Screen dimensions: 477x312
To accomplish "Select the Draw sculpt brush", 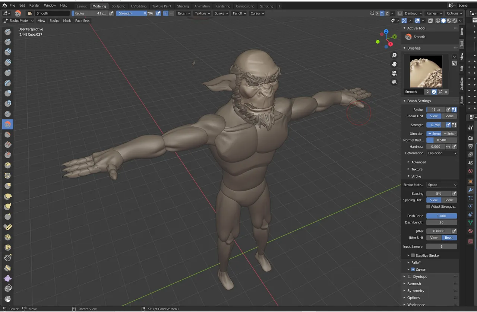I will pyautogui.click(x=7, y=32).
